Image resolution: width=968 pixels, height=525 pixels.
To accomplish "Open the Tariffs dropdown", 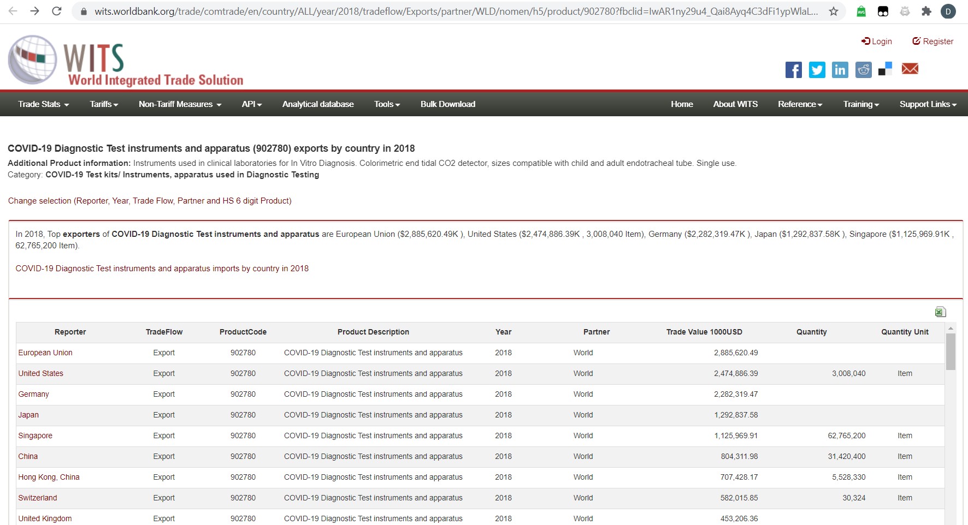I will coord(104,104).
